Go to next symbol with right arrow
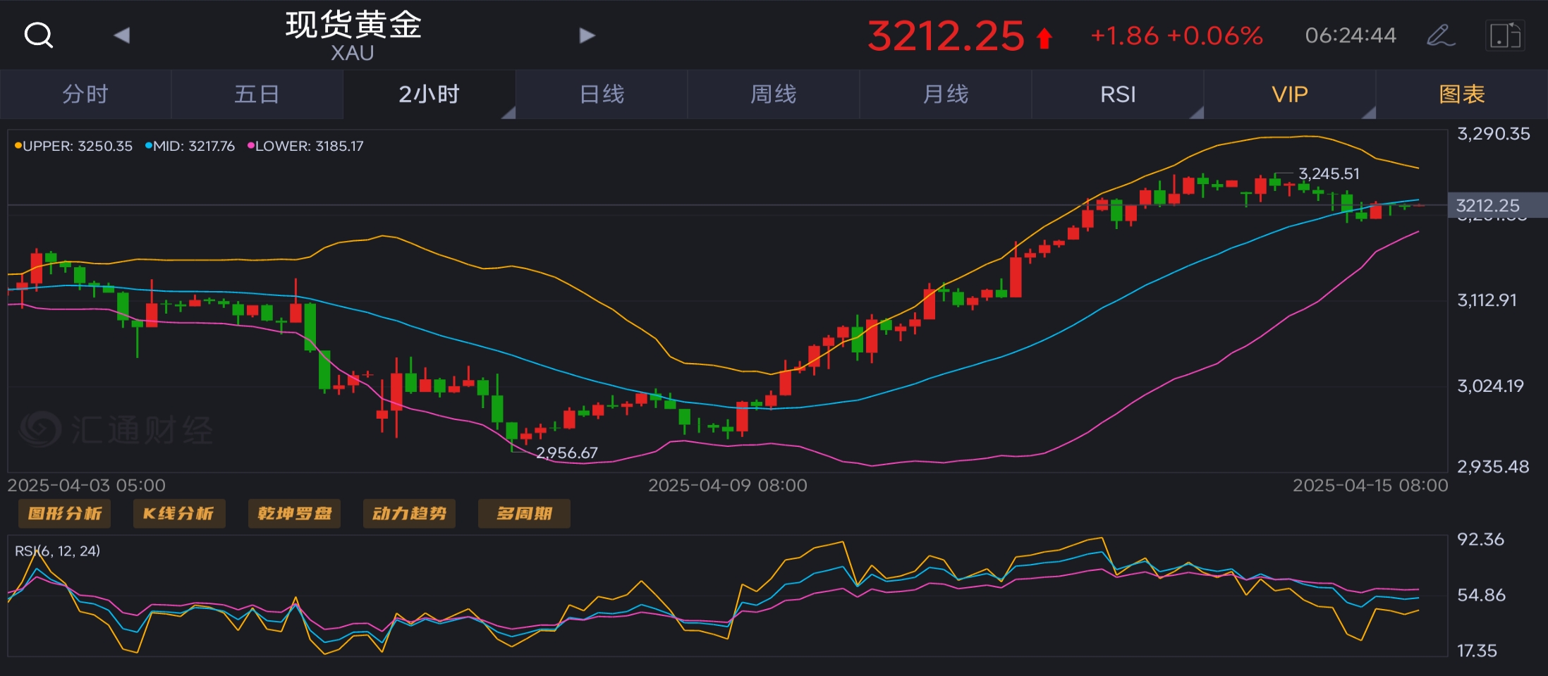Screen dimensions: 1548x676 pos(587,35)
